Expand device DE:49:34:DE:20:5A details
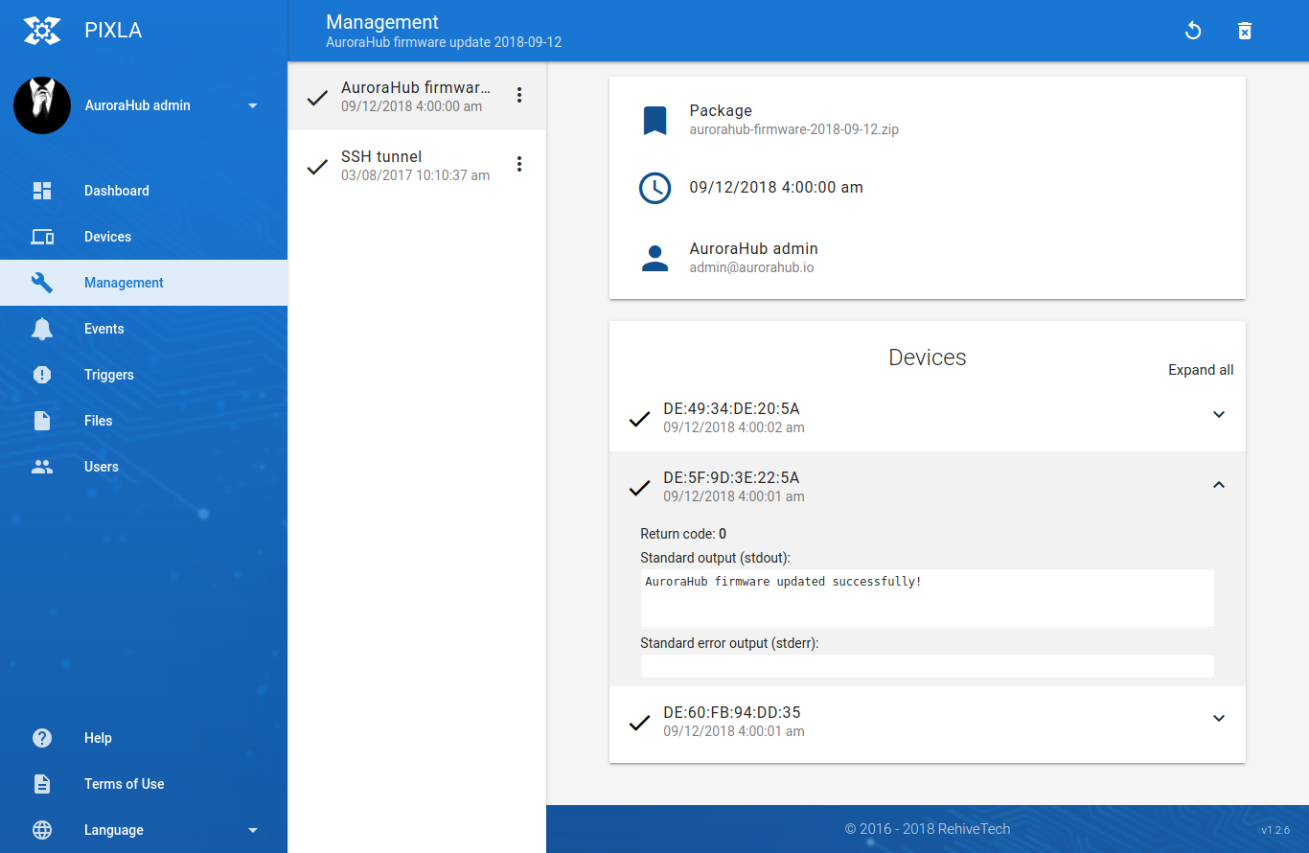This screenshot has height=853, width=1309. pyautogui.click(x=1219, y=415)
